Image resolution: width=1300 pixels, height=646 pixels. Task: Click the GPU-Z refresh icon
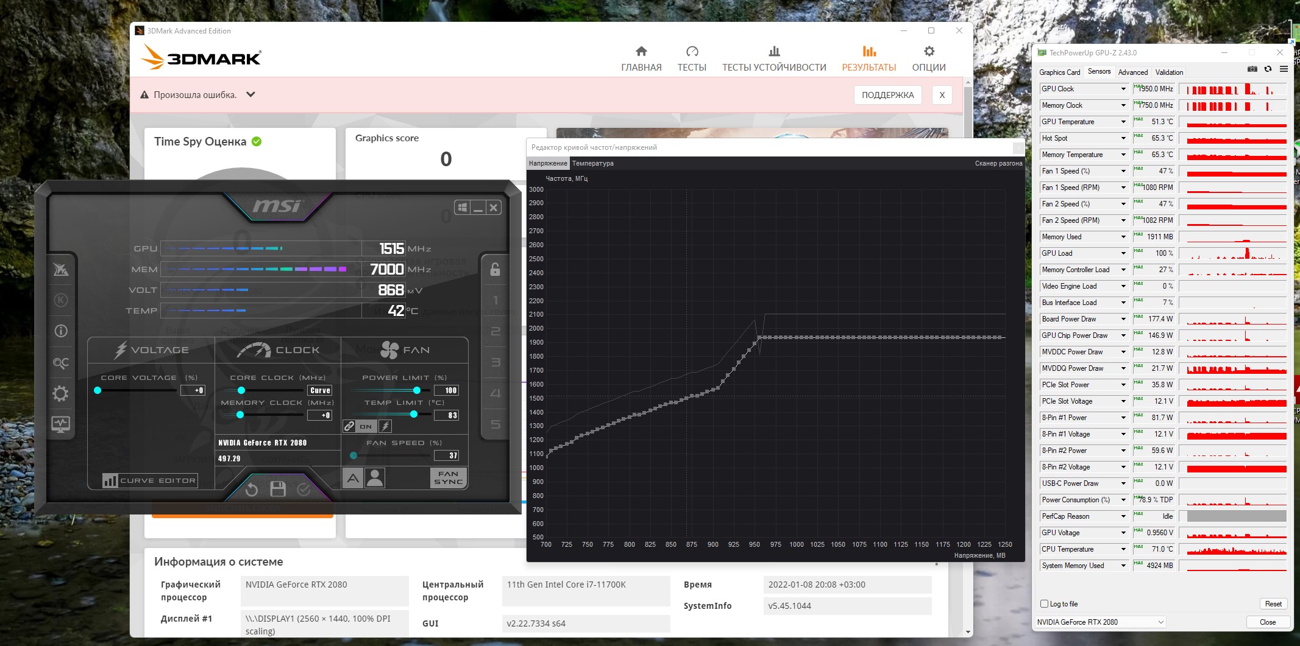(1268, 69)
